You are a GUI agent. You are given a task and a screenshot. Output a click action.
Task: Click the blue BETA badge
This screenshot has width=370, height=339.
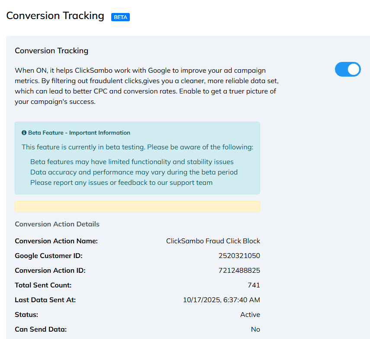(x=120, y=17)
